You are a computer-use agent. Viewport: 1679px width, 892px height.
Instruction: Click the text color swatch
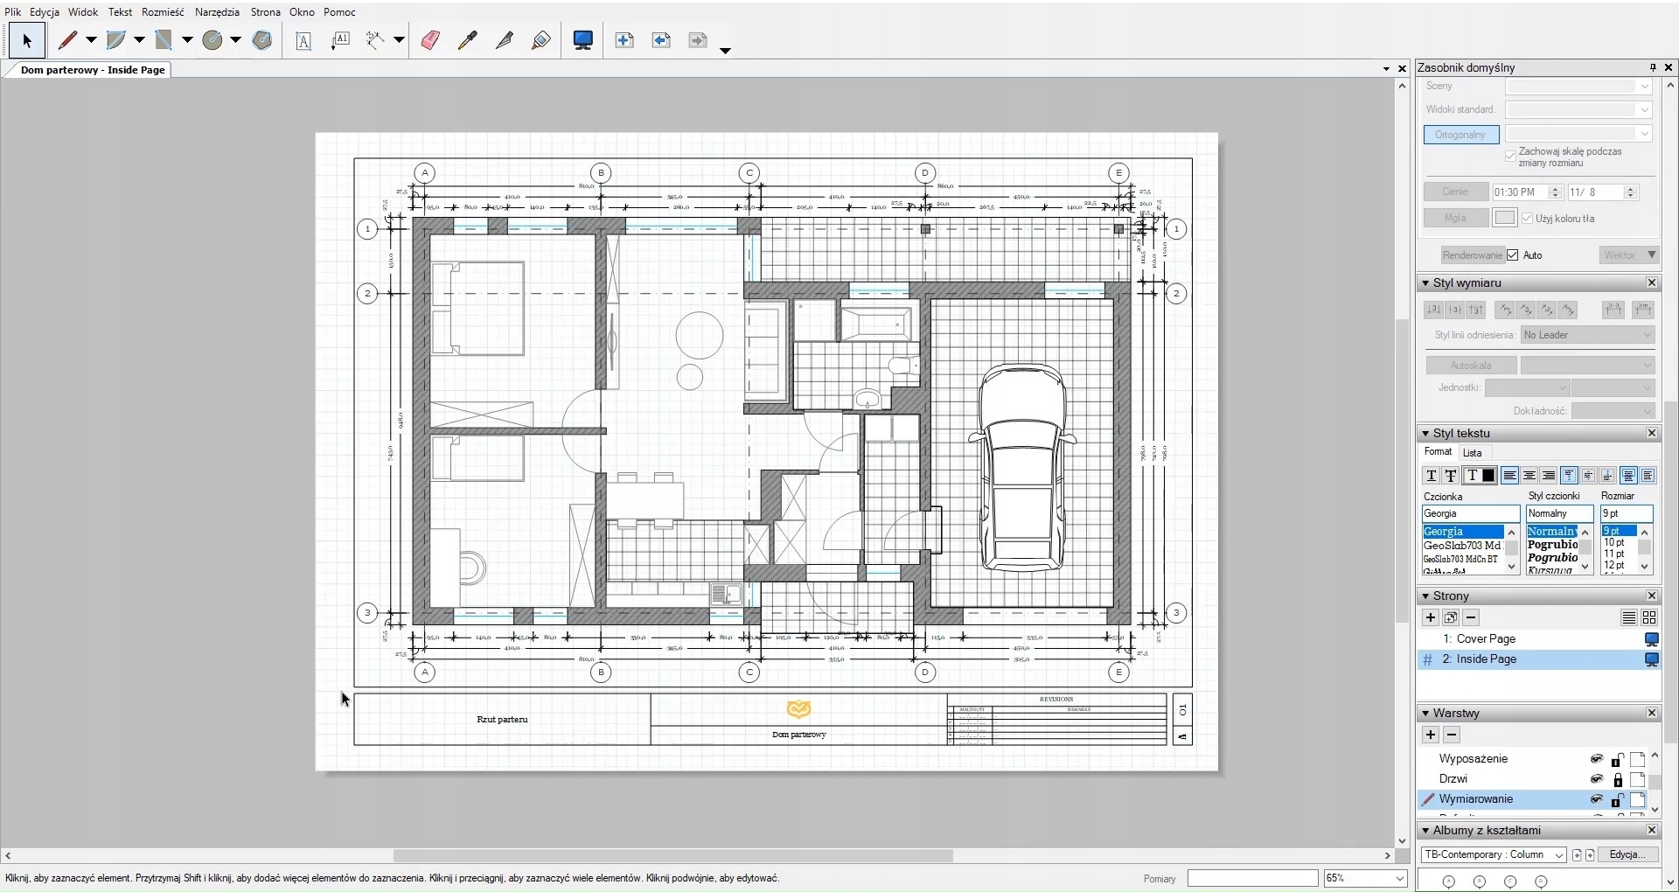coord(1488,476)
